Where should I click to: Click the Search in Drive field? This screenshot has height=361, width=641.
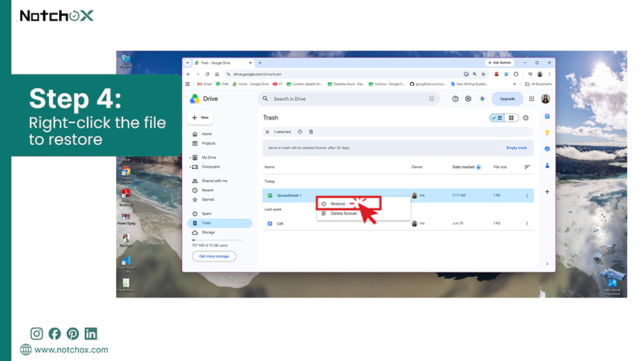[348, 99]
